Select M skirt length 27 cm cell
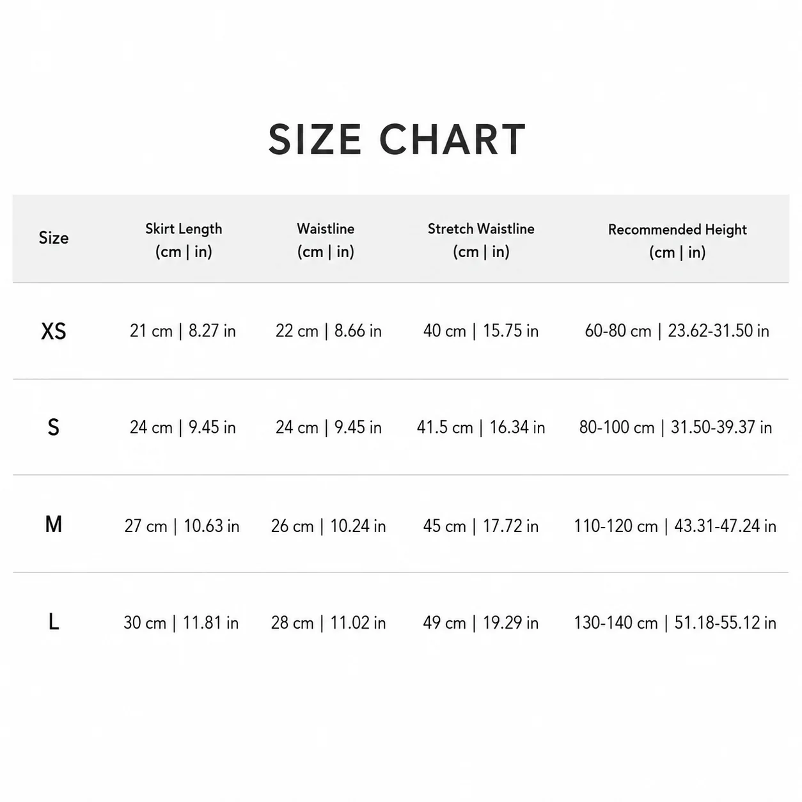This screenshot has width=802, height=802. click(182, 526)
